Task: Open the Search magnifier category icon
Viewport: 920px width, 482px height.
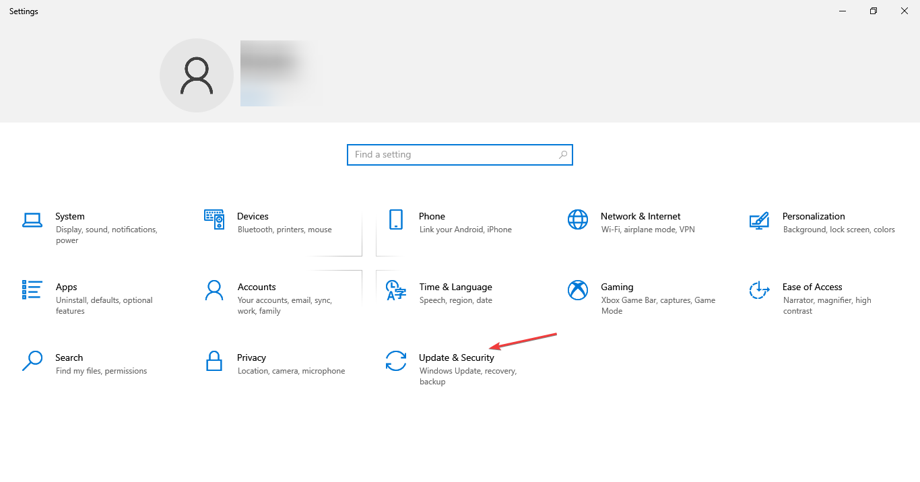Action: [x=32, y=361]
